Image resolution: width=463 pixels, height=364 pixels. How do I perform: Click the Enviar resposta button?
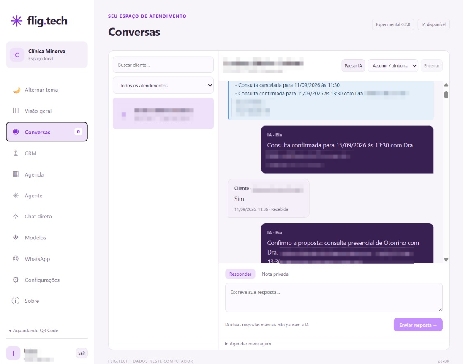418,325
